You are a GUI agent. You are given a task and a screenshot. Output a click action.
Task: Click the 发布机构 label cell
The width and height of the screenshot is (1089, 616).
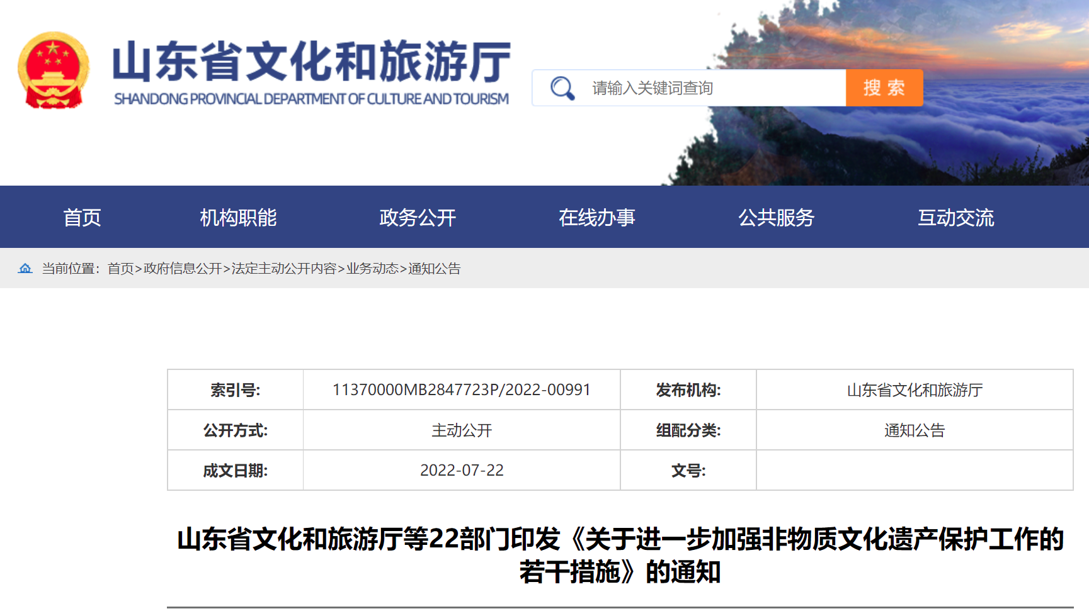pyautogui.click(x=688, y=390)
